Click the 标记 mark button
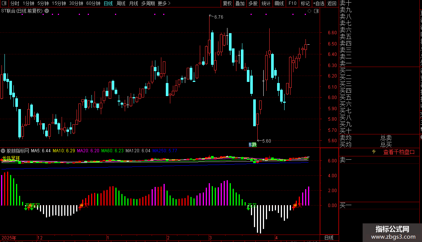422x242 pixels. click(x=305, y=3)
